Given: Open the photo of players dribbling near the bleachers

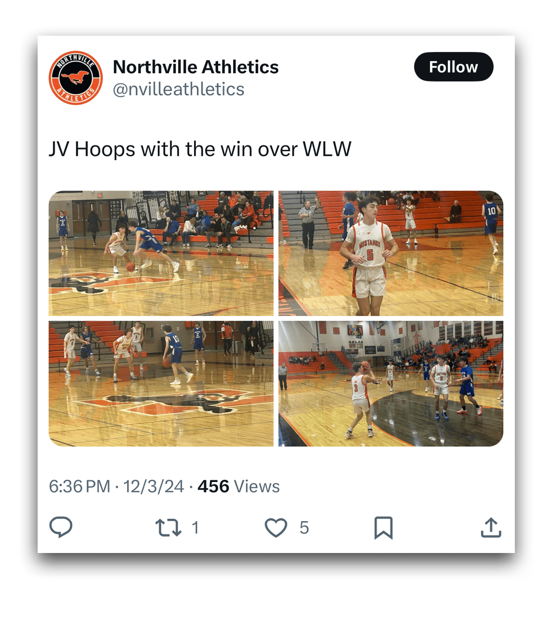Looking at the screenshot, I should (161, 253).
